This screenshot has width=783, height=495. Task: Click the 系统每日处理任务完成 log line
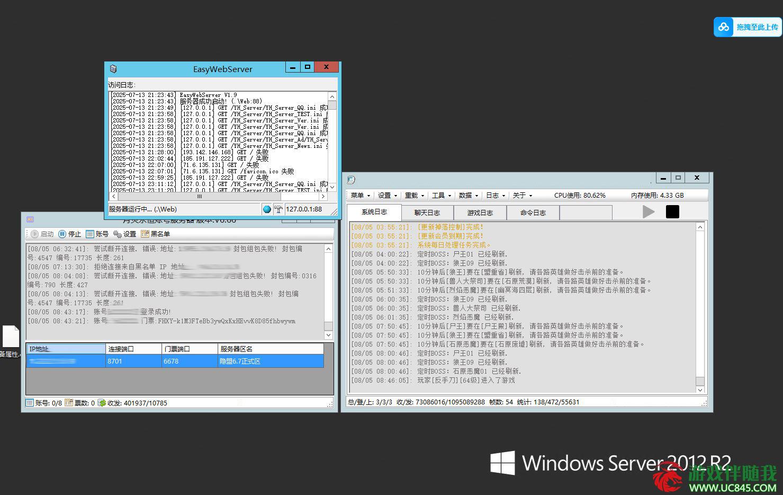[421, 245]
